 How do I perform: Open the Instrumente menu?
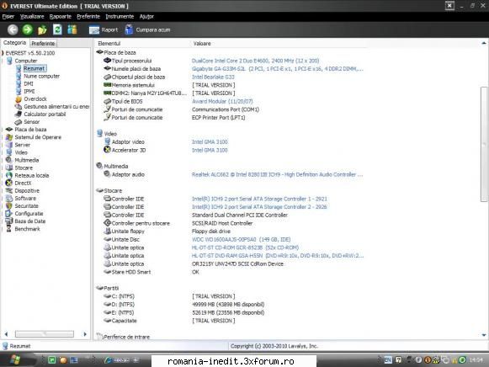click(x=120, y=17)
